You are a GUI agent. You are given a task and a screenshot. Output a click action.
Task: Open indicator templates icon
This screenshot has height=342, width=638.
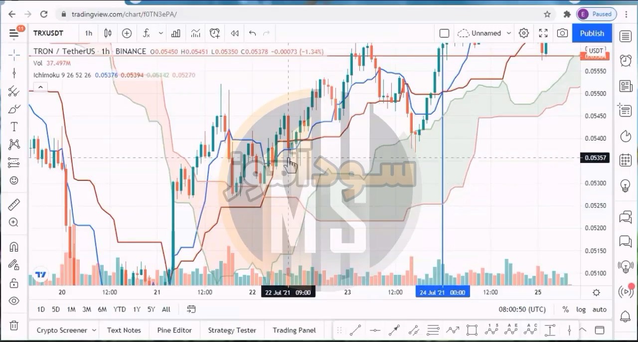click(195, 33)
